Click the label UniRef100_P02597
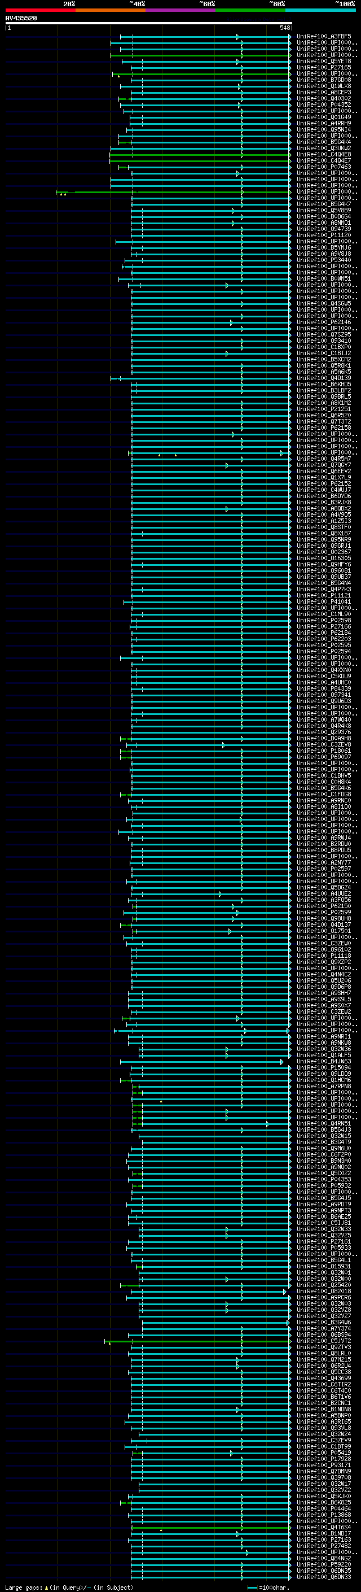 pos(323,869)
